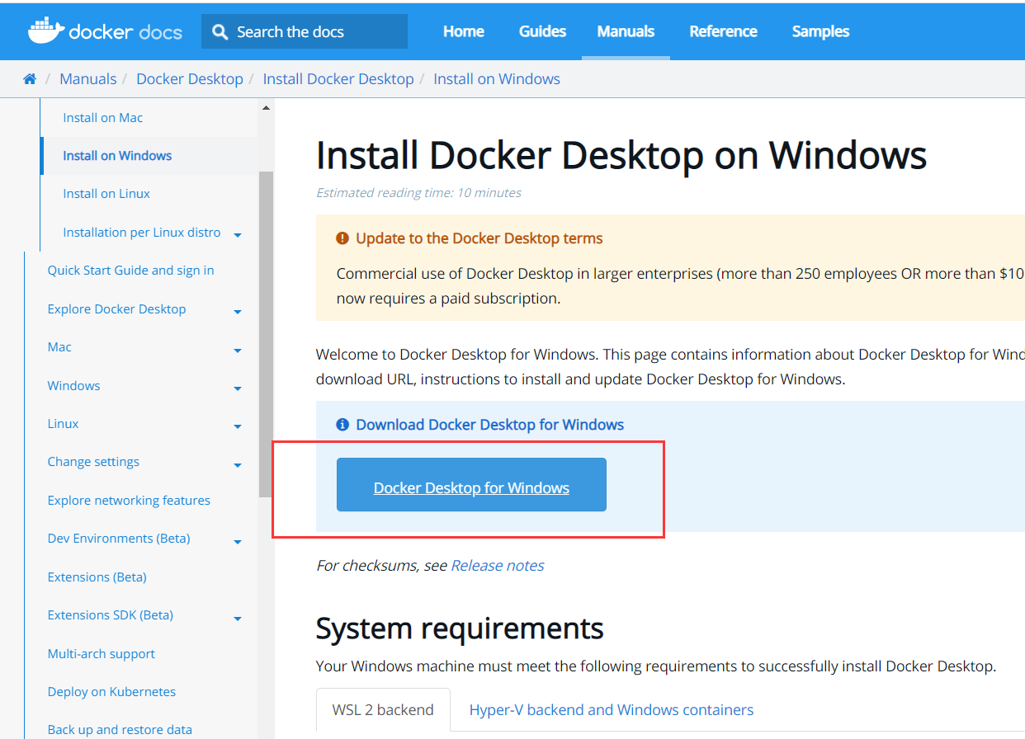Go to Docker Desktop breadcrumb link
Screen dimensions: 1025x739
190,79
